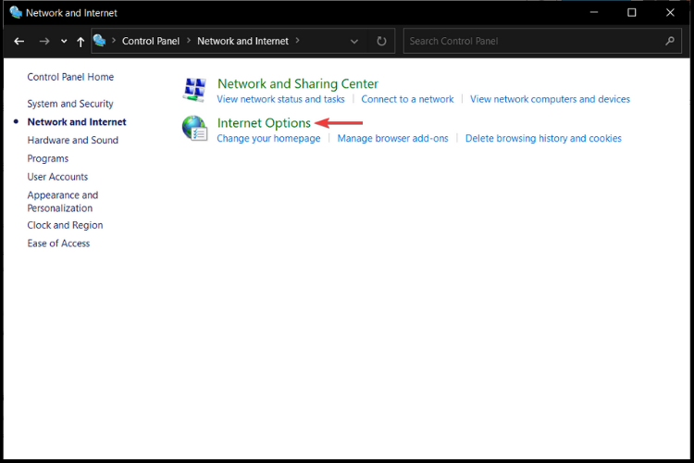Open Programs category
This screenshot has height=463, width=694.
coord(48,158)
